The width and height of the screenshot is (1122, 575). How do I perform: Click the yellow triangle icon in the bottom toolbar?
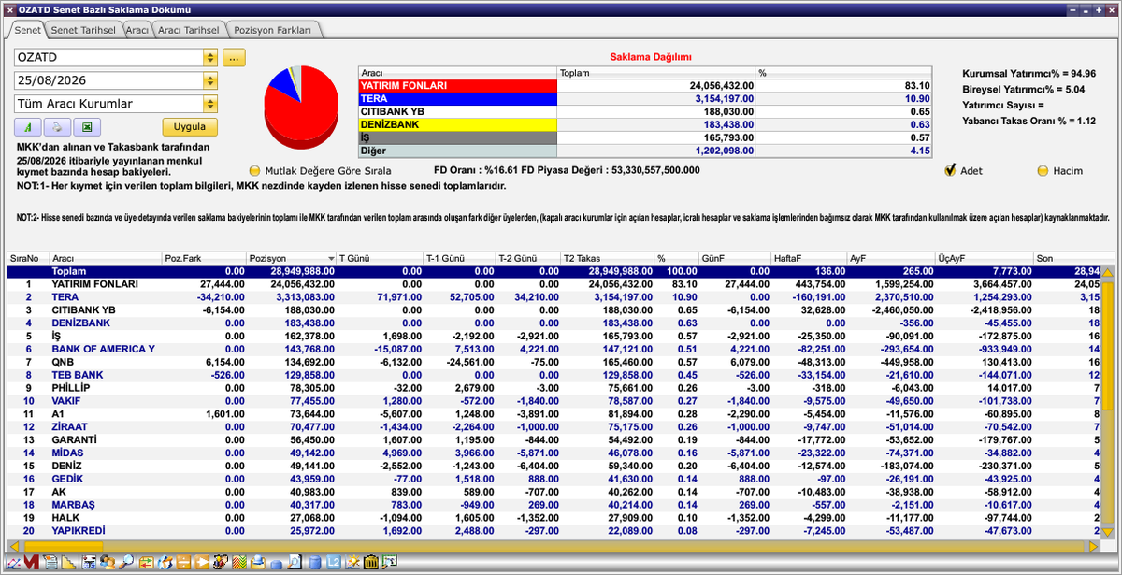click(x=69, y=562)
